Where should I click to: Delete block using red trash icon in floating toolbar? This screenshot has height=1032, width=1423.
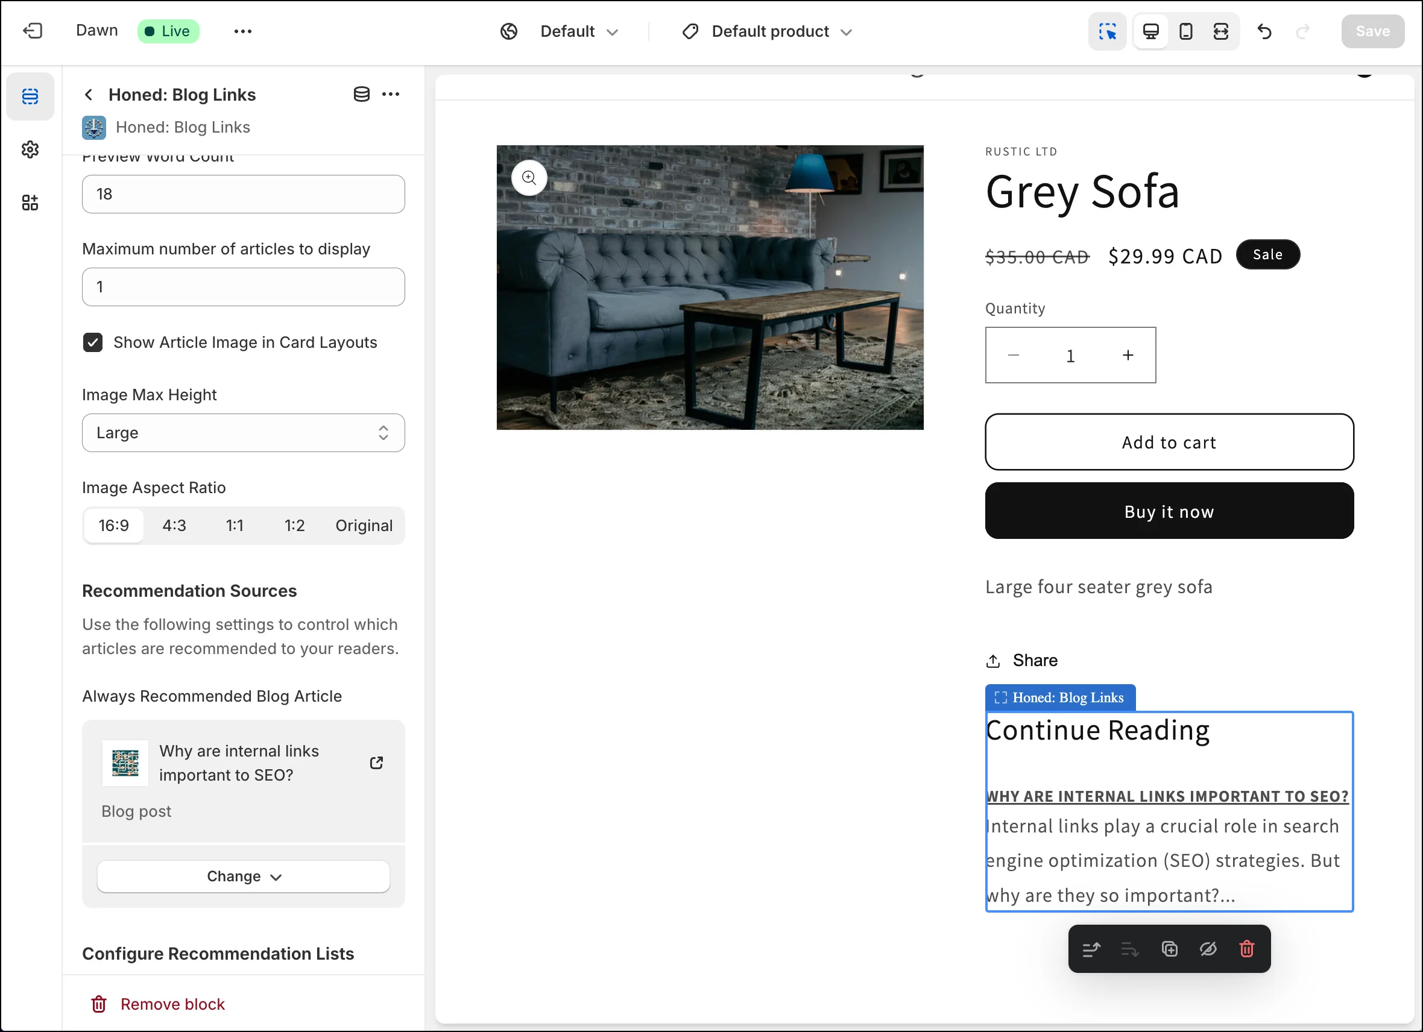tap(1246, 949)
